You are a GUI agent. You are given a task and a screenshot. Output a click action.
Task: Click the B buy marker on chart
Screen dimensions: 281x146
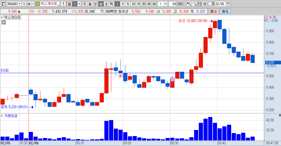(x=120, y=75)
